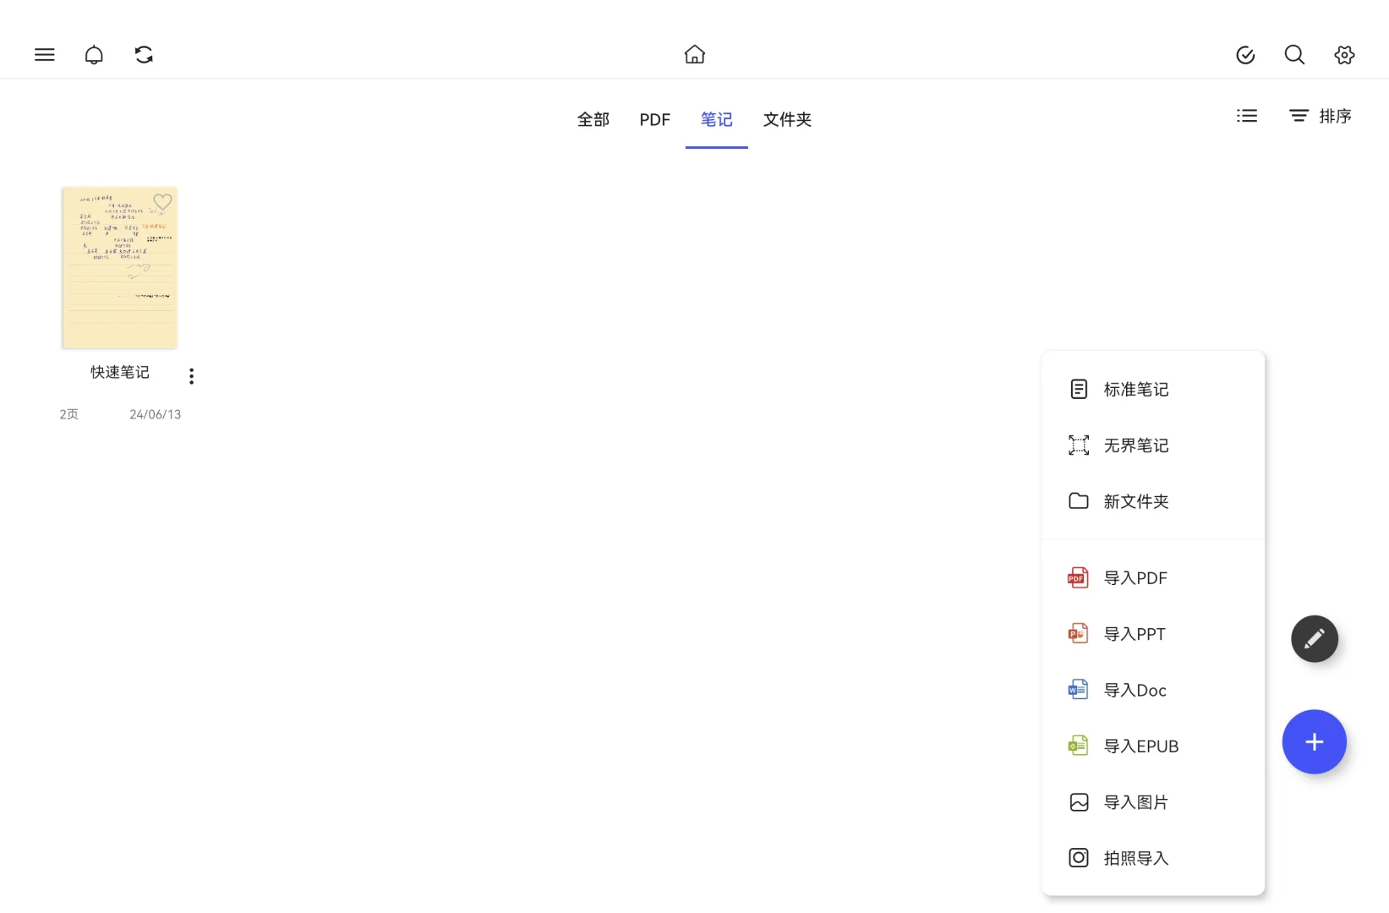Open the navigation hamburger menu
The image size is (1389, 913).
click(x=44, y=54)
